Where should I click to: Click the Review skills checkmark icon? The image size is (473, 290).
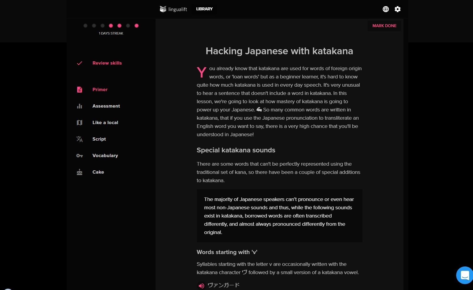pos(80,63)
